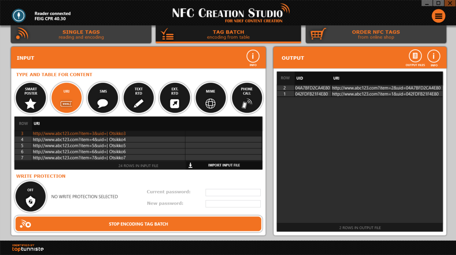Screen dimensions: 456x255
Task: Click Stop Encoding Tag Batch button
Action: pos(138,224)
